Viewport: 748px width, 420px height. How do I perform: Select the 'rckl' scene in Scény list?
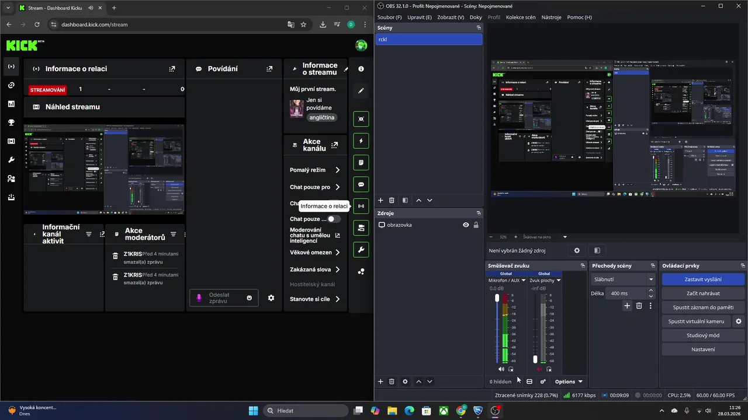pos(429,39)
